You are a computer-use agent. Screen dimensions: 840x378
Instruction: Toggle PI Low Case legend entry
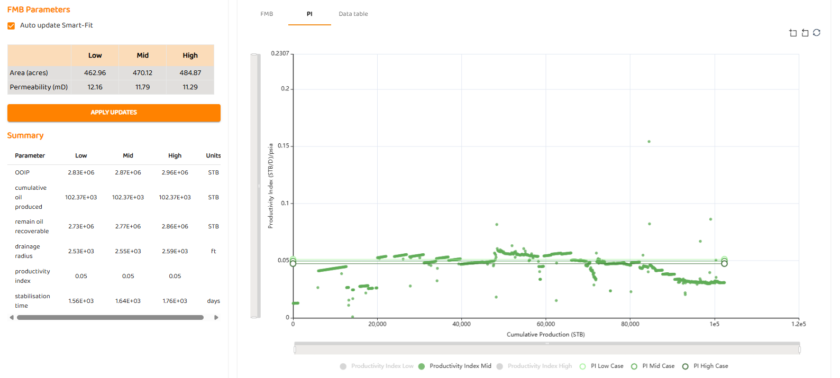[x=601, y=366]
